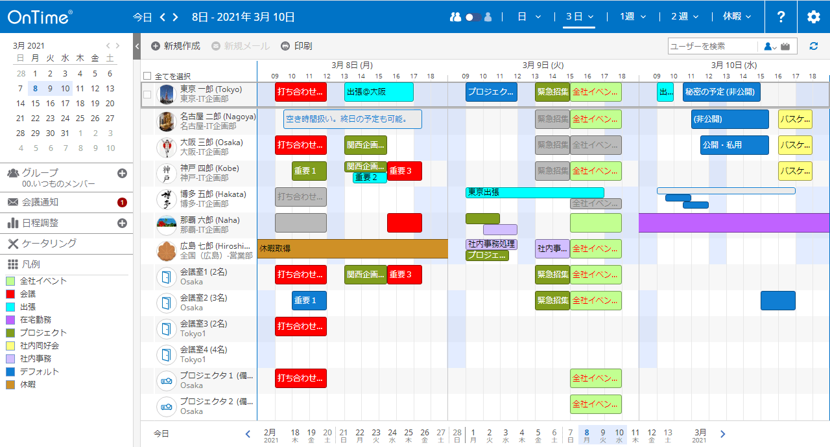Click the 今日 button in the header

(x=143, y=17)
